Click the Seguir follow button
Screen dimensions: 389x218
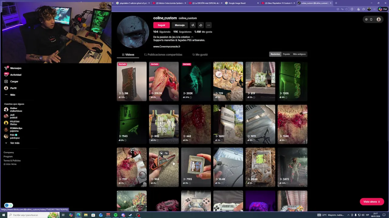(161, 25)
